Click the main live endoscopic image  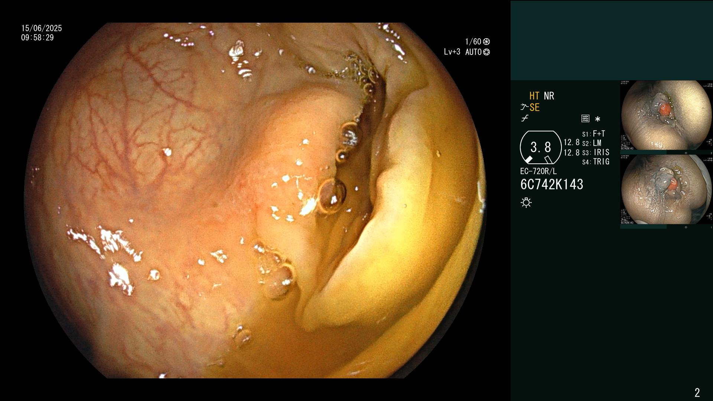pos(255,200)
